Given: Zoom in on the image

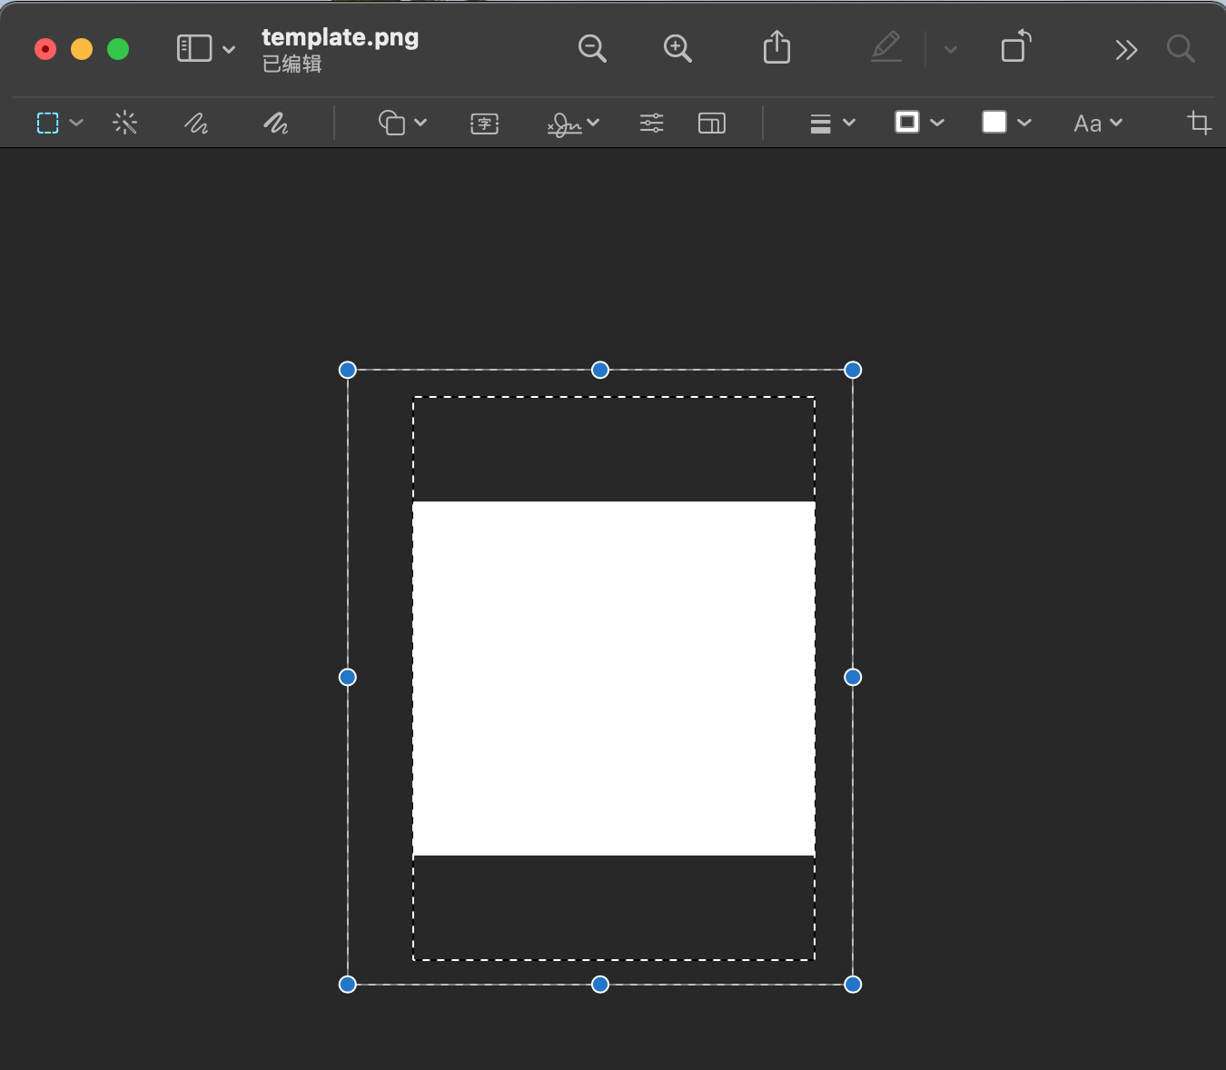Looking at the screenshot, I should coord(677,48).
